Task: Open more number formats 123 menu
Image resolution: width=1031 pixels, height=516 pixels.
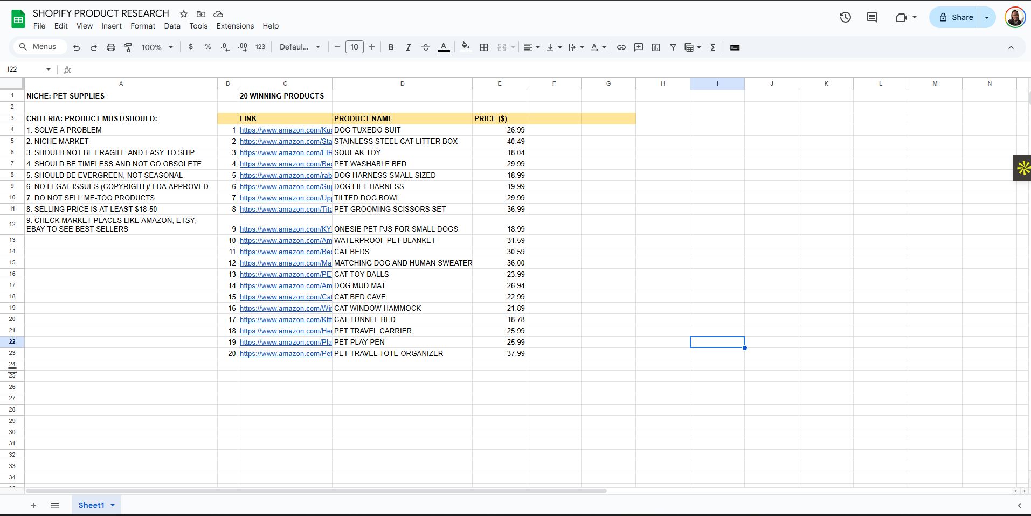Action: tap(260, 47)
